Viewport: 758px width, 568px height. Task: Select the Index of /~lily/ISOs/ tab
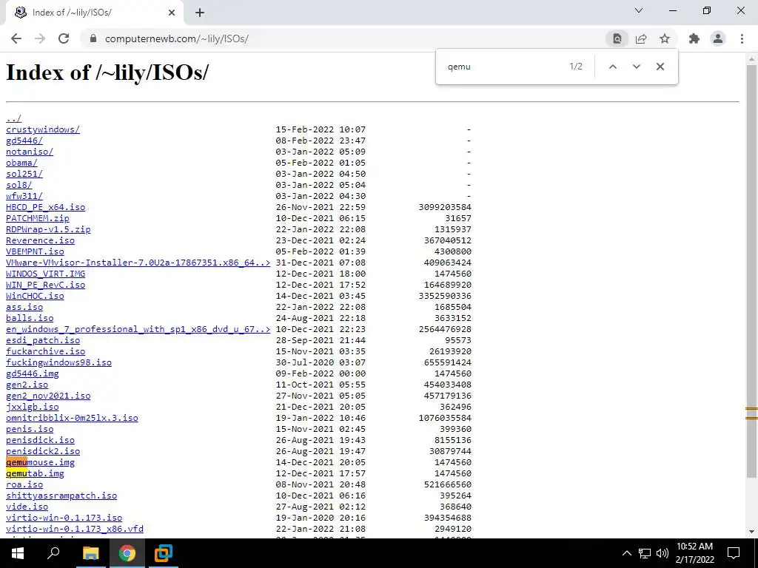pos(95,13)
